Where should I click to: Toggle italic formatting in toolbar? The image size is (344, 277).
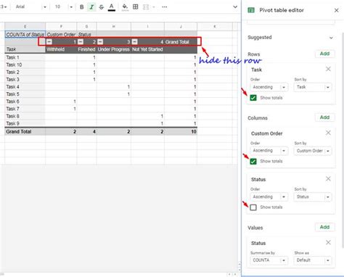(x=91, y=7)
